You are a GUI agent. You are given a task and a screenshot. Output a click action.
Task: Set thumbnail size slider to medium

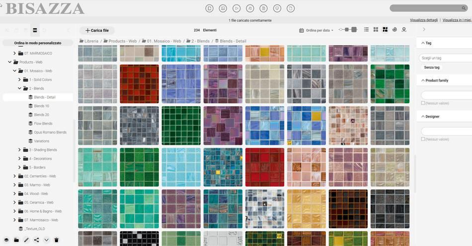(347, 29)
